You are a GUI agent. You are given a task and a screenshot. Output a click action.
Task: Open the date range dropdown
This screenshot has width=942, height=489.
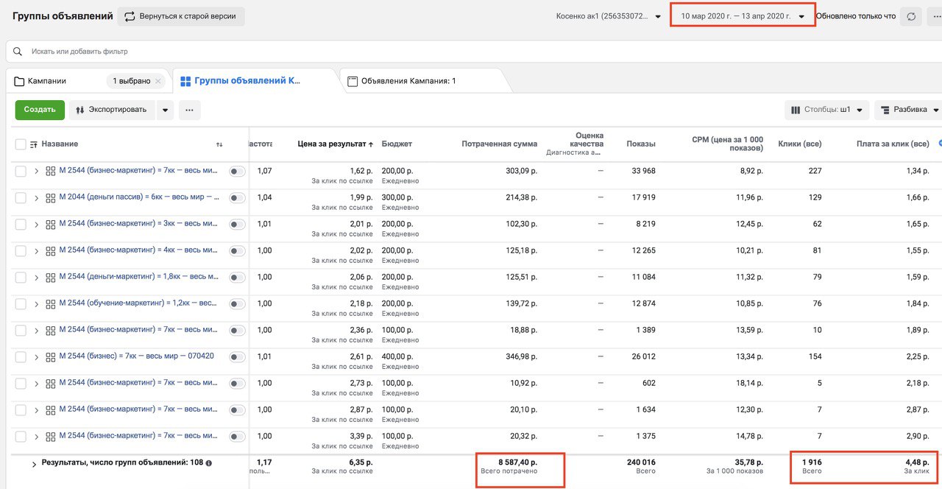(743, 16)
